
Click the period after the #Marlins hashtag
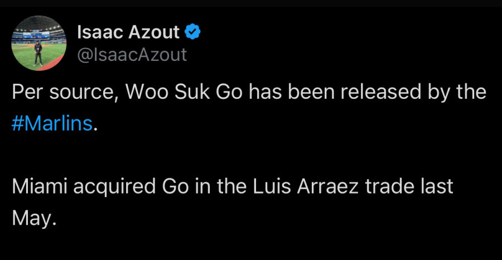pyautogui.click(x=95, y=125)
